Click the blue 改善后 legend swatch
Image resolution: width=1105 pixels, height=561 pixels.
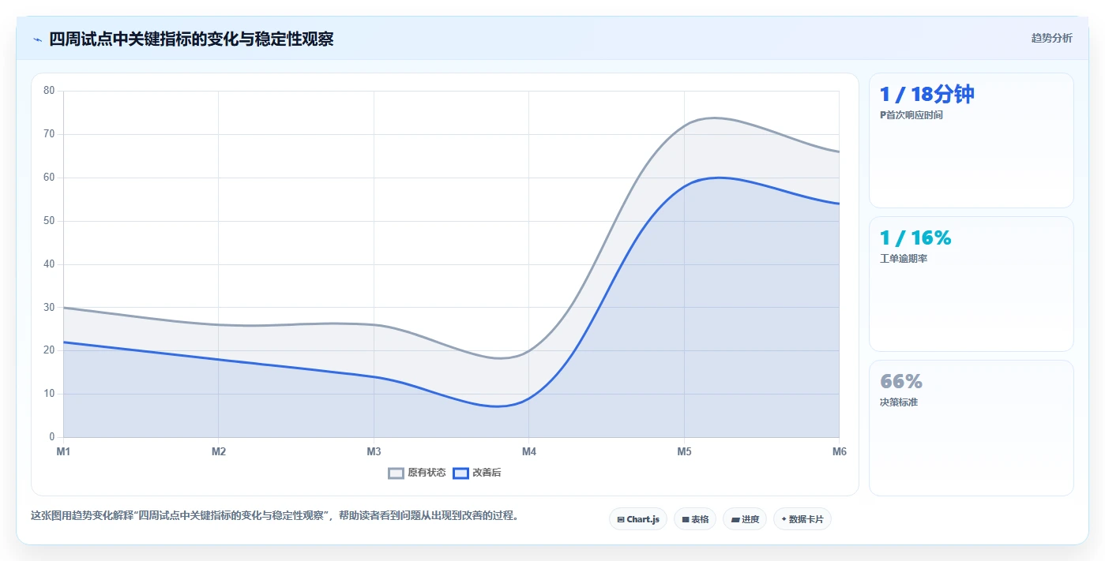[x=460, y=473]
